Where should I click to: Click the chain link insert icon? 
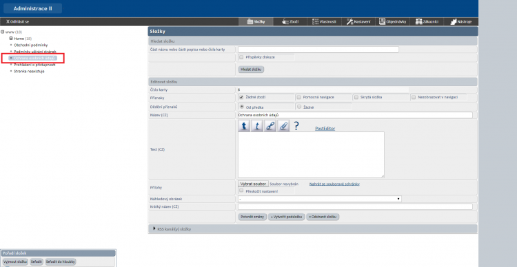[270, 126]
